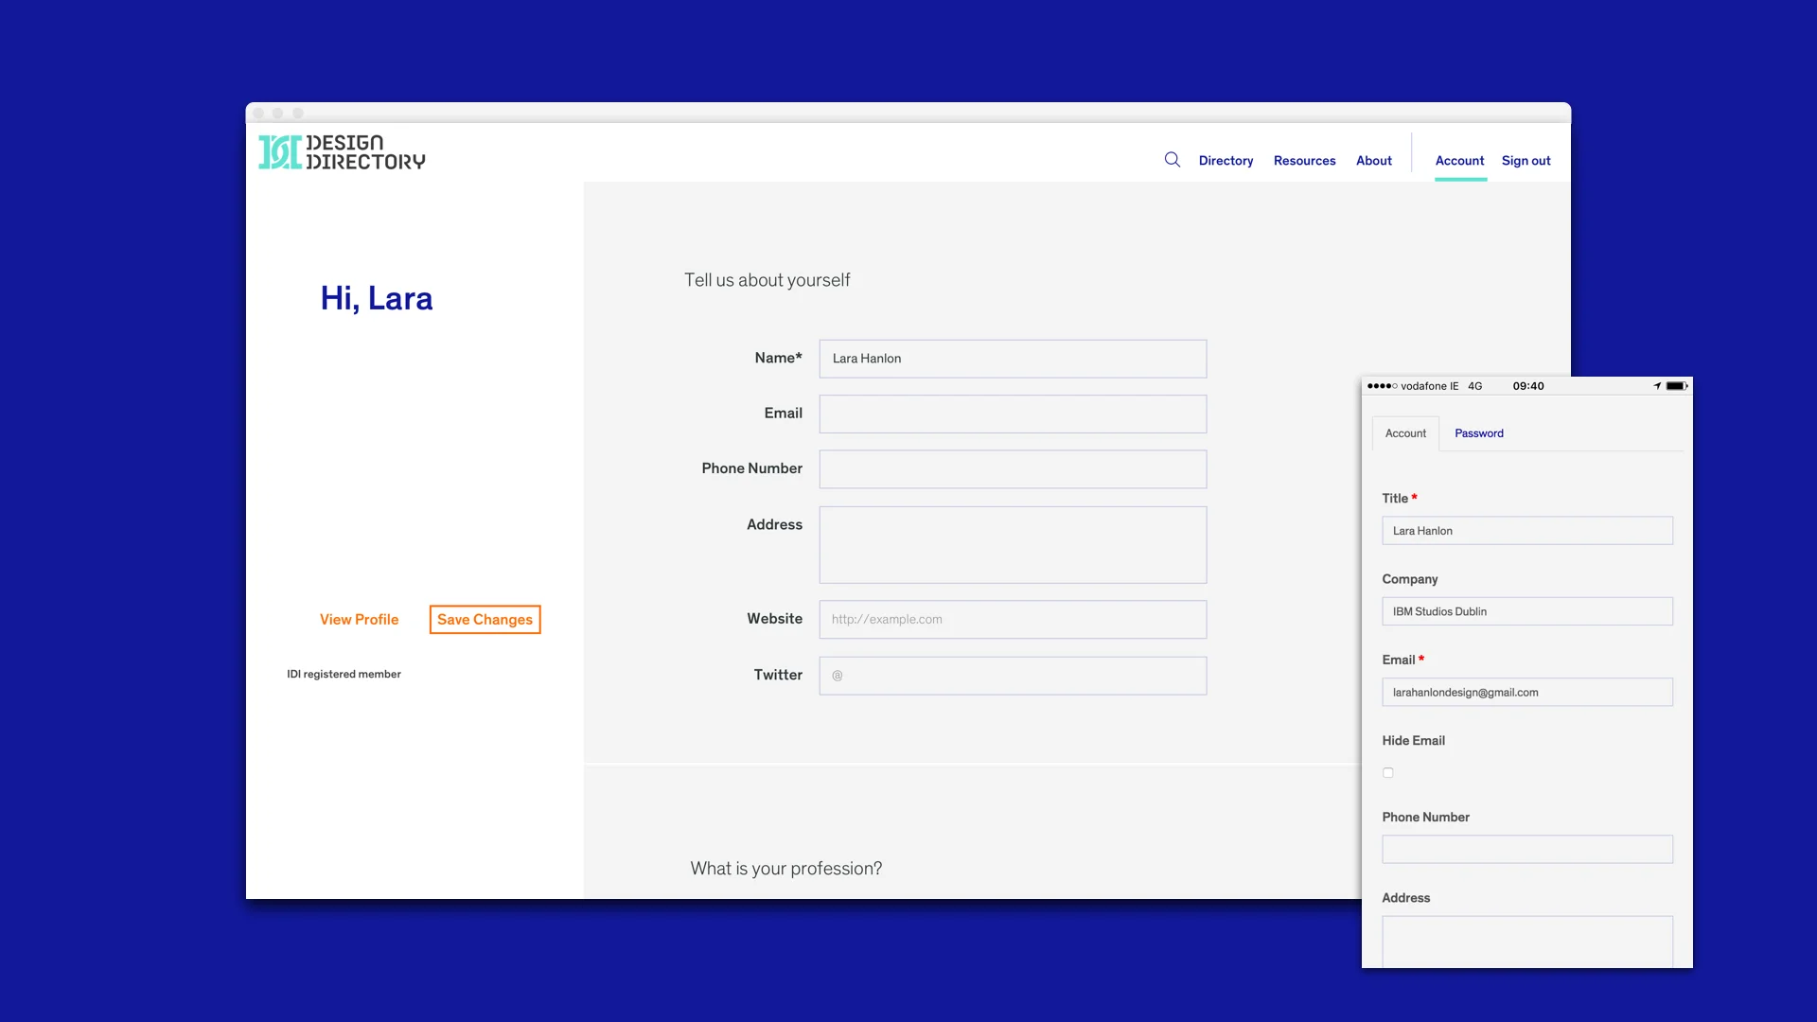Viewport: 1817px width, 1022px height.
Task: Click the IDI Design Directory logo
Action: click(342, 152)
